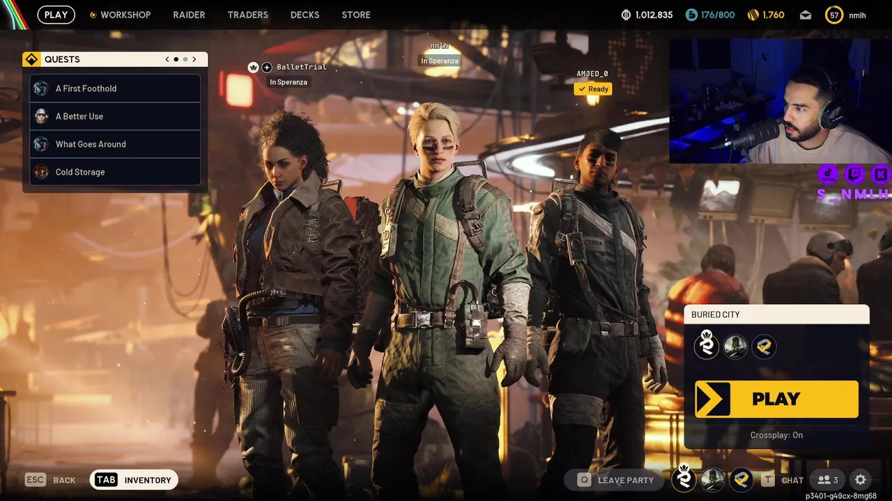Image resolution: width=892 pixels, height=501 pixels.
Task: Open the Twitch channel icon on stream overlay
Action: [854, 174]
